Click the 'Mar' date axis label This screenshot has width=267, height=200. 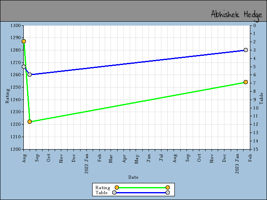[111, 158]
